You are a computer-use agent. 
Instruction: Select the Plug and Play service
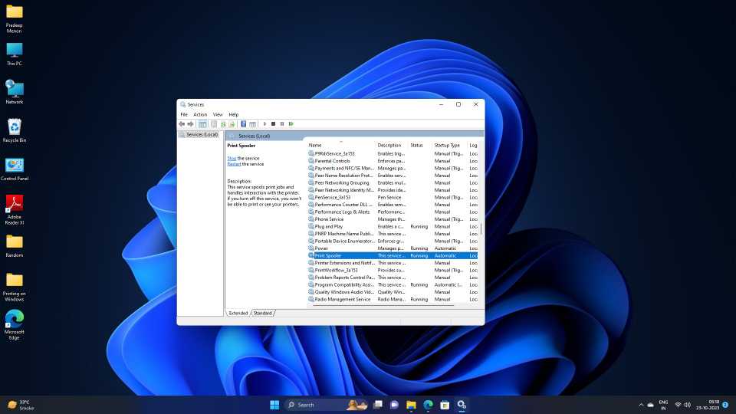pyautogui.click(x=393, y=227)
